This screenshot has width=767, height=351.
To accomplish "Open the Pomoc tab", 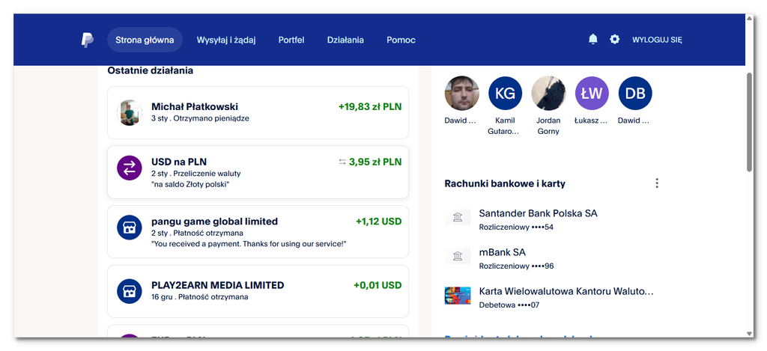I will [401, 40].
